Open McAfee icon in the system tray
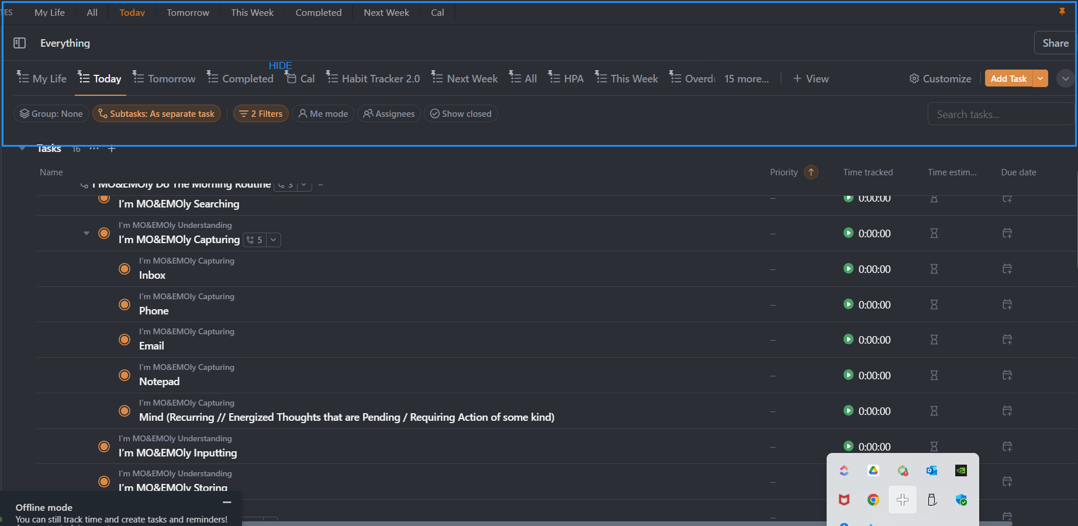The height and width of the screenshot is (526, 1078). pyautogui.click(x=844, y=500)
